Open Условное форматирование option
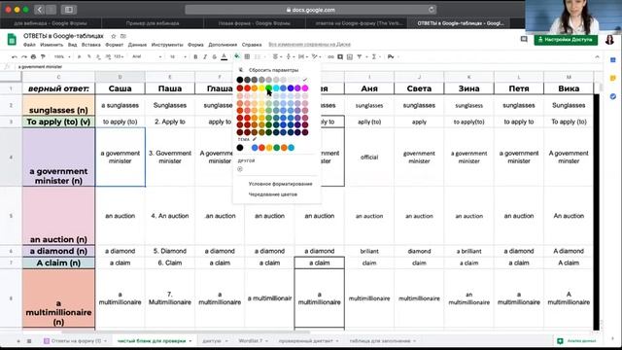The height and width of the screenshot is (350, 622). (x=280, y=184)
